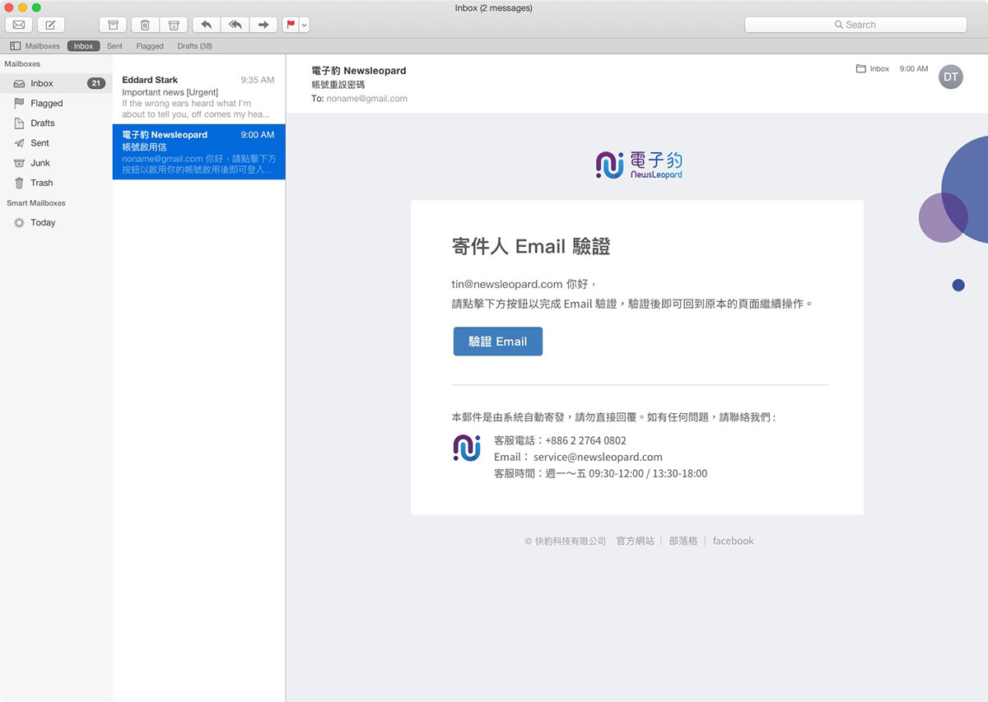Click the Inbox unread badge 21
This screenshot has width=988, height=702.
coord(96,83)
